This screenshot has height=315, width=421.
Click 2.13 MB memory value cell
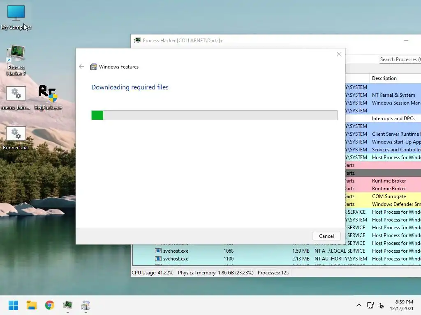301,259
